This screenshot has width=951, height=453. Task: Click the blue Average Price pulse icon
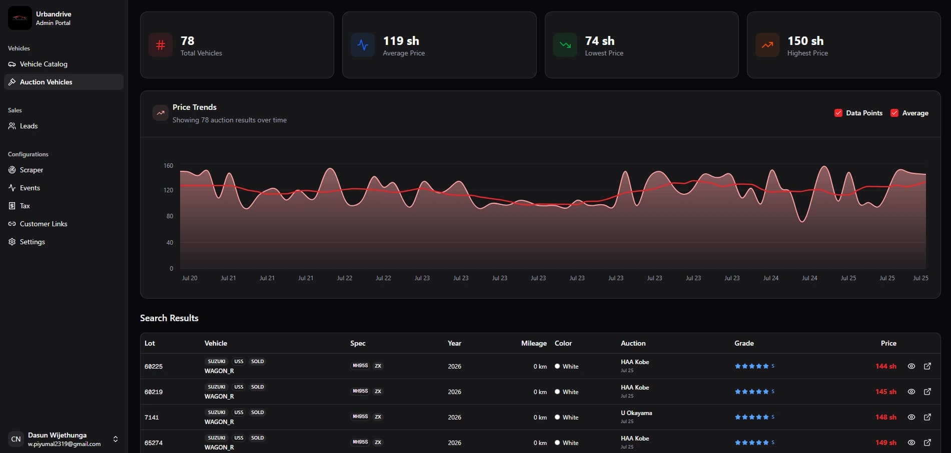363,45
